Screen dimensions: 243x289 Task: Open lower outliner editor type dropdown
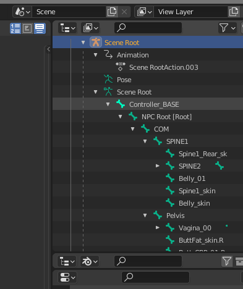pyautogui.click(x=67, y=262)
